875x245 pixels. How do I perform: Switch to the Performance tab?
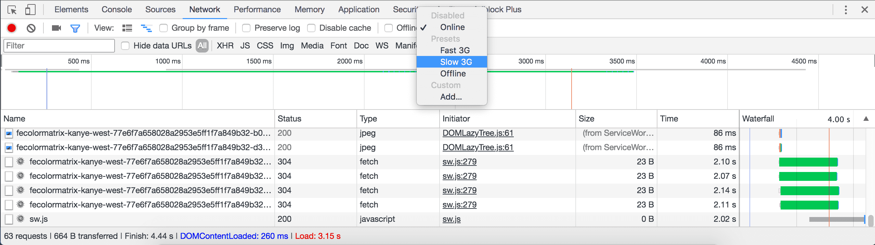click(257, 10)
